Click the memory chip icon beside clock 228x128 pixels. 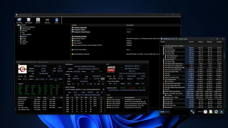[103, 79]
